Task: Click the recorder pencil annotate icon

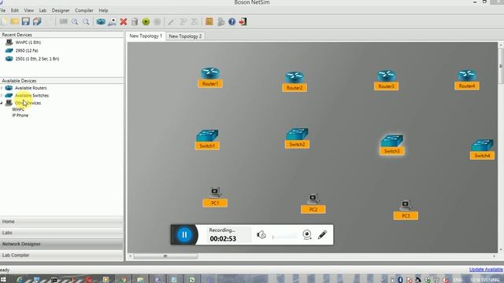Action: point(322,234)
